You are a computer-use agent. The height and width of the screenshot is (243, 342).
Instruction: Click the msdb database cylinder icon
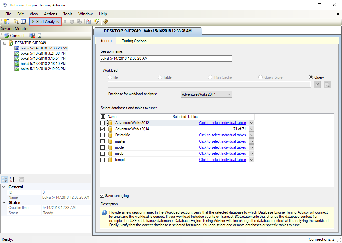(110, 153)
